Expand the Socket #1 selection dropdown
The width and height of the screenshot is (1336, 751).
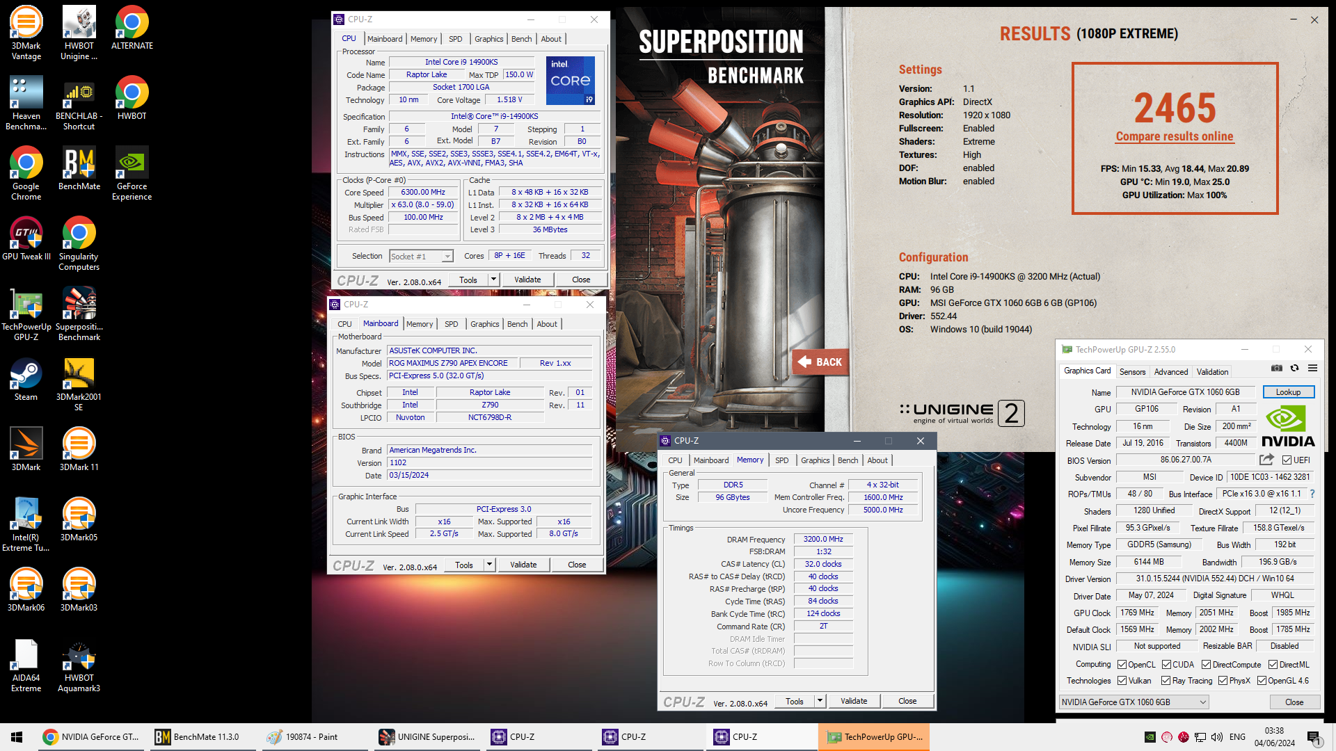pos(447,257)
